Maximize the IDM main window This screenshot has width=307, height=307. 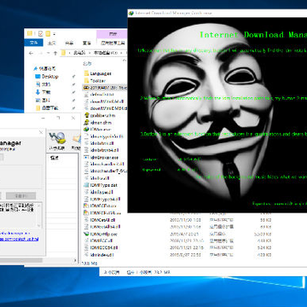pyautogui.click(x=58, y=118)
